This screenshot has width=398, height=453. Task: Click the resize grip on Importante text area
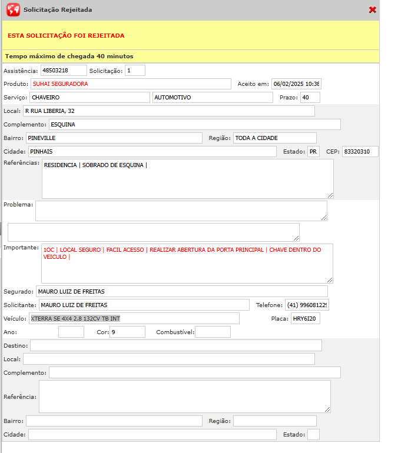330,280
